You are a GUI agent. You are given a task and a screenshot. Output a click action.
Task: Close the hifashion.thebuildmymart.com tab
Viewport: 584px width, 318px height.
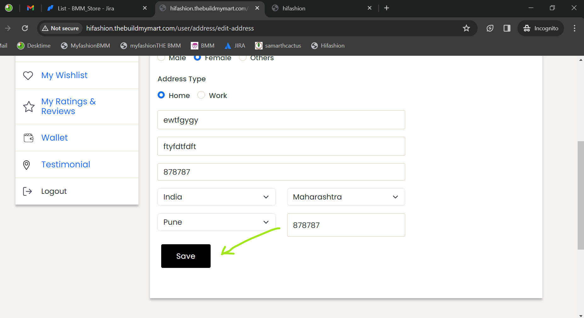[257, 8]
